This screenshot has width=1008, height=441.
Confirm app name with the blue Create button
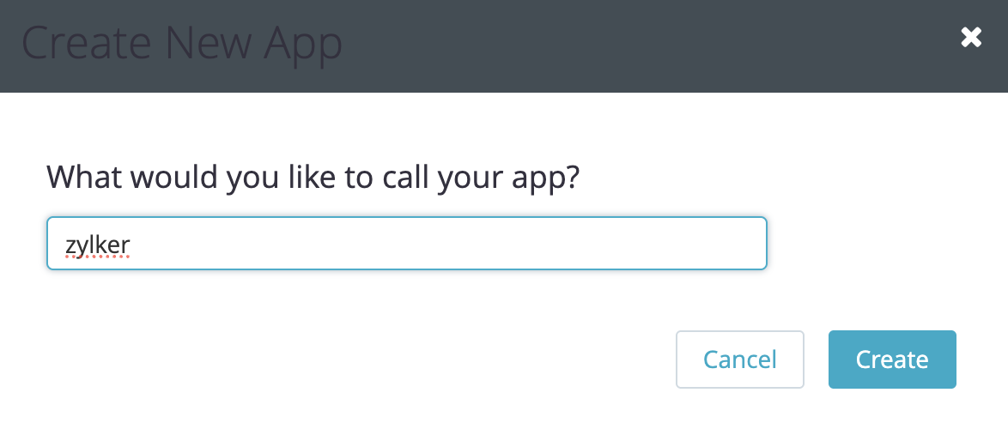tap(892, 359)
